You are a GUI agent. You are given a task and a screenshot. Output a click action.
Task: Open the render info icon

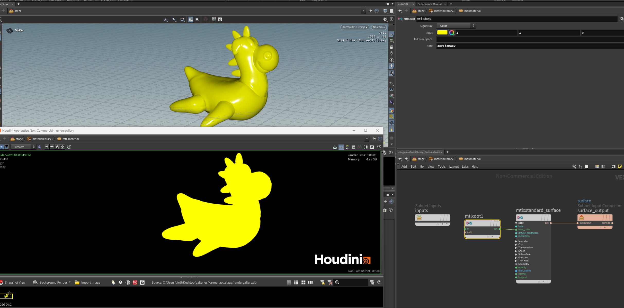69,147
